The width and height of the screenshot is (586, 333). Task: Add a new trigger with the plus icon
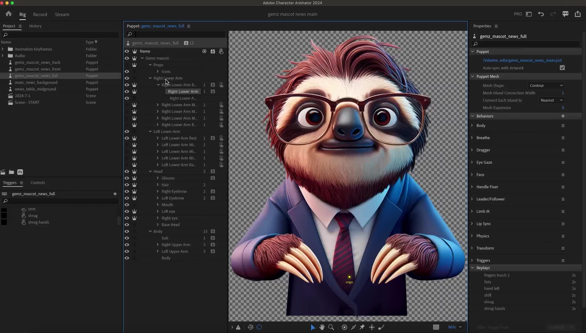tap(115, 194)
